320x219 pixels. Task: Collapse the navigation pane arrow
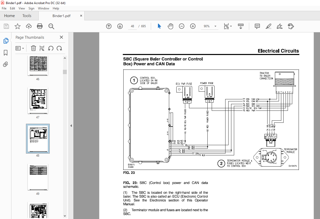point(71,126)
